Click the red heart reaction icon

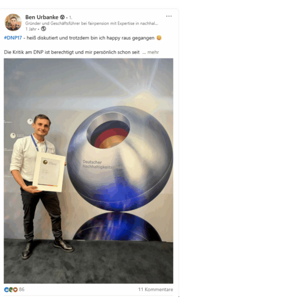click(15, 290)
